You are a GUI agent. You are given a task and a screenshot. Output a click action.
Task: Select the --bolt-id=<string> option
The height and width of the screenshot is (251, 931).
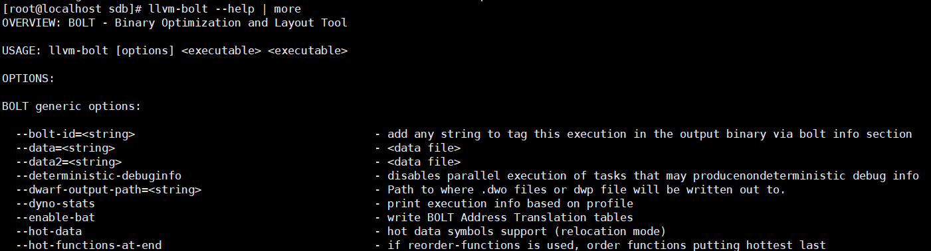(76, 134)
